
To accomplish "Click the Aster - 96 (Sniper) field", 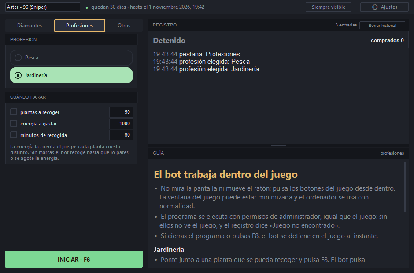I will [43, 7].
